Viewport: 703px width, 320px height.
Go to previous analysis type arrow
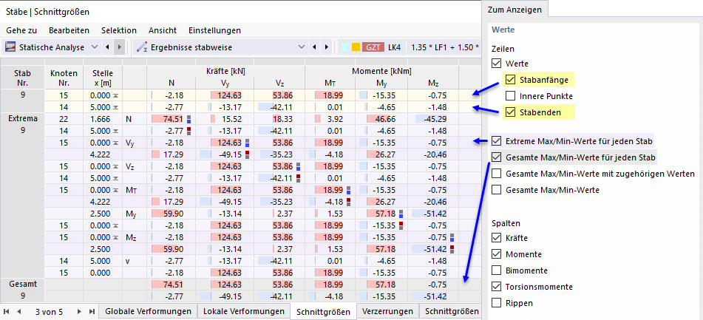coord(108,47)
